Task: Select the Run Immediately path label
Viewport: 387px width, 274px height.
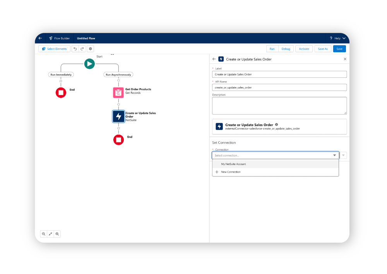Action: click(x=61, y=75)
